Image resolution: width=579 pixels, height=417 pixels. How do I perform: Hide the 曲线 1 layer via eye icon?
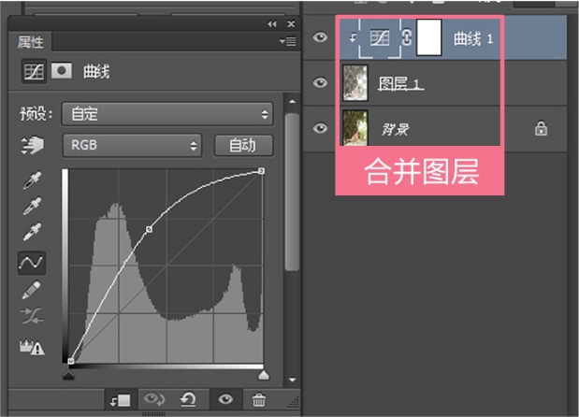point(320,37)
